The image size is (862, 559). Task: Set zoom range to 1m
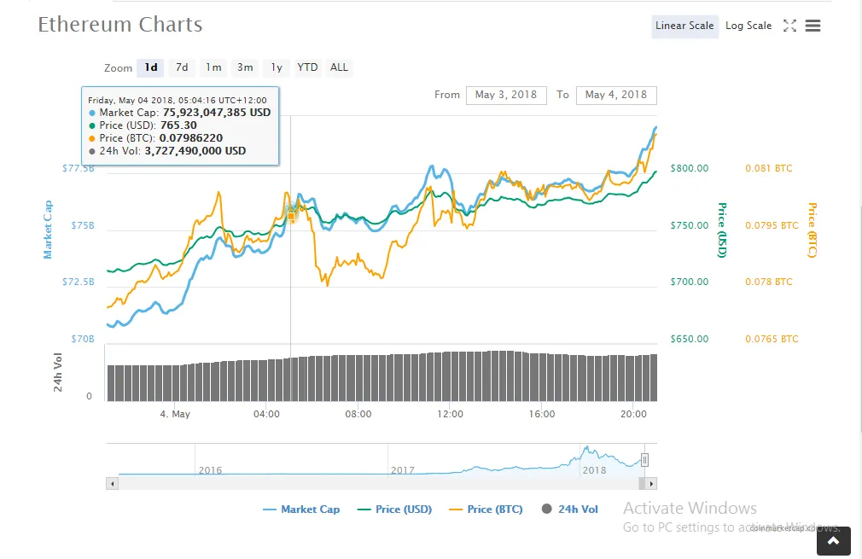pos(213,67)
